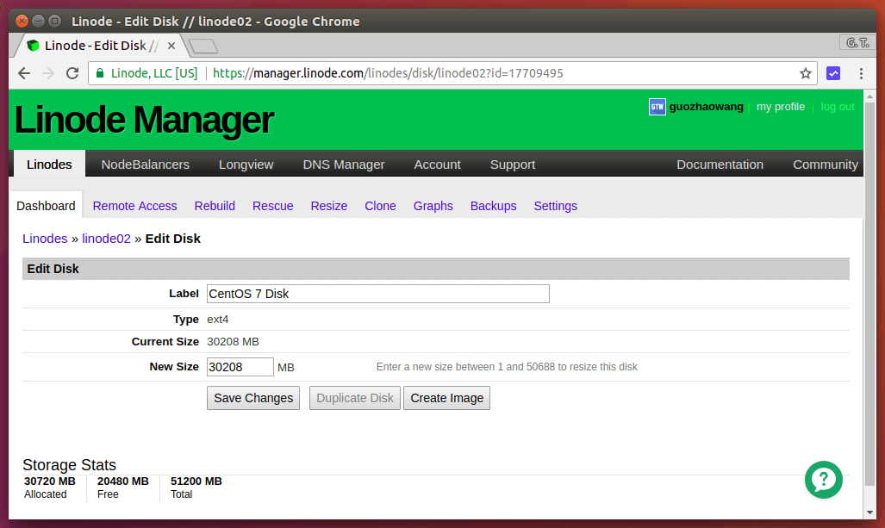Click the Create Image button

click(446, 398)
